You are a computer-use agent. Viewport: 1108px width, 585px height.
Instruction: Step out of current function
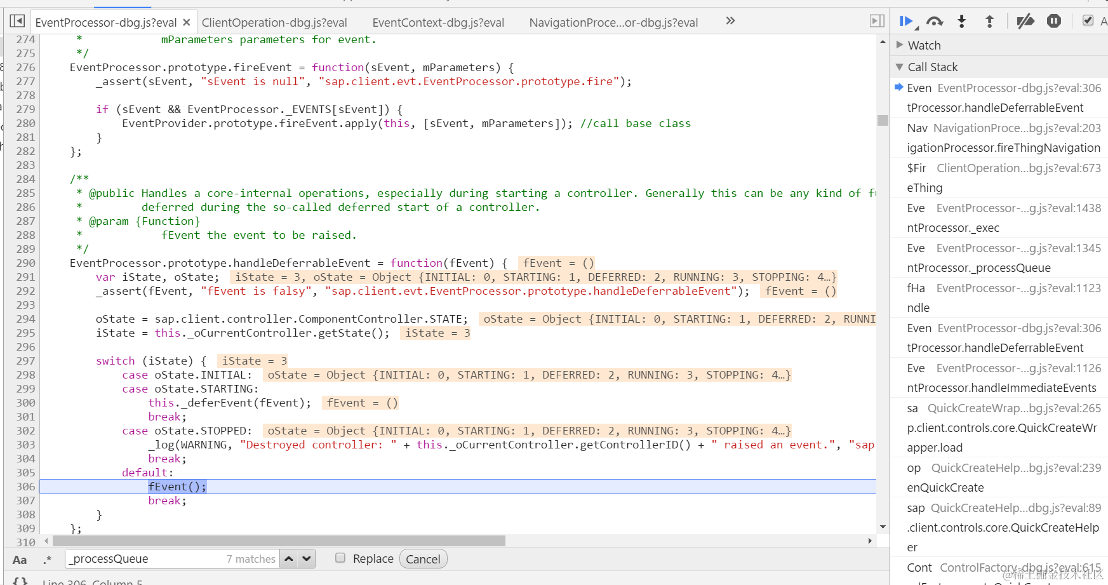(x=989, y=22)
